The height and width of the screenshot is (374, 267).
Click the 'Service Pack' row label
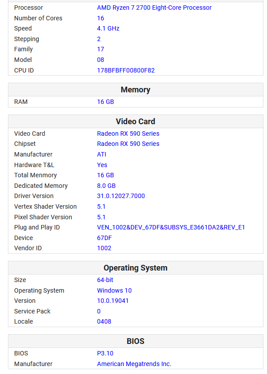pos(32,311)
